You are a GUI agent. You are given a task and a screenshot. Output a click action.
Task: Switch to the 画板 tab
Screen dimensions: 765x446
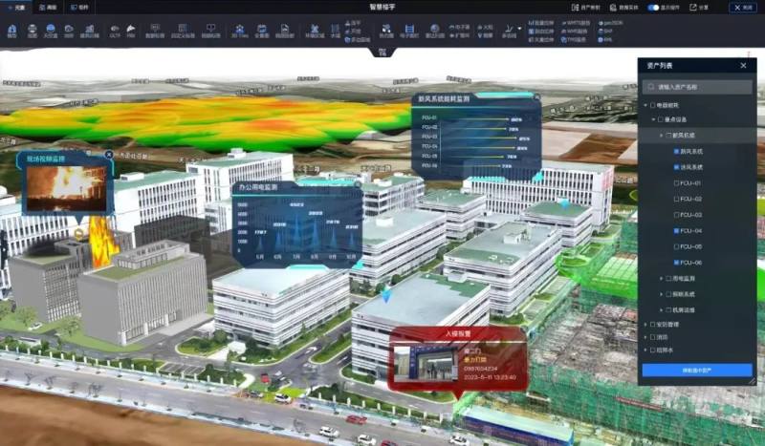point(48,7)
